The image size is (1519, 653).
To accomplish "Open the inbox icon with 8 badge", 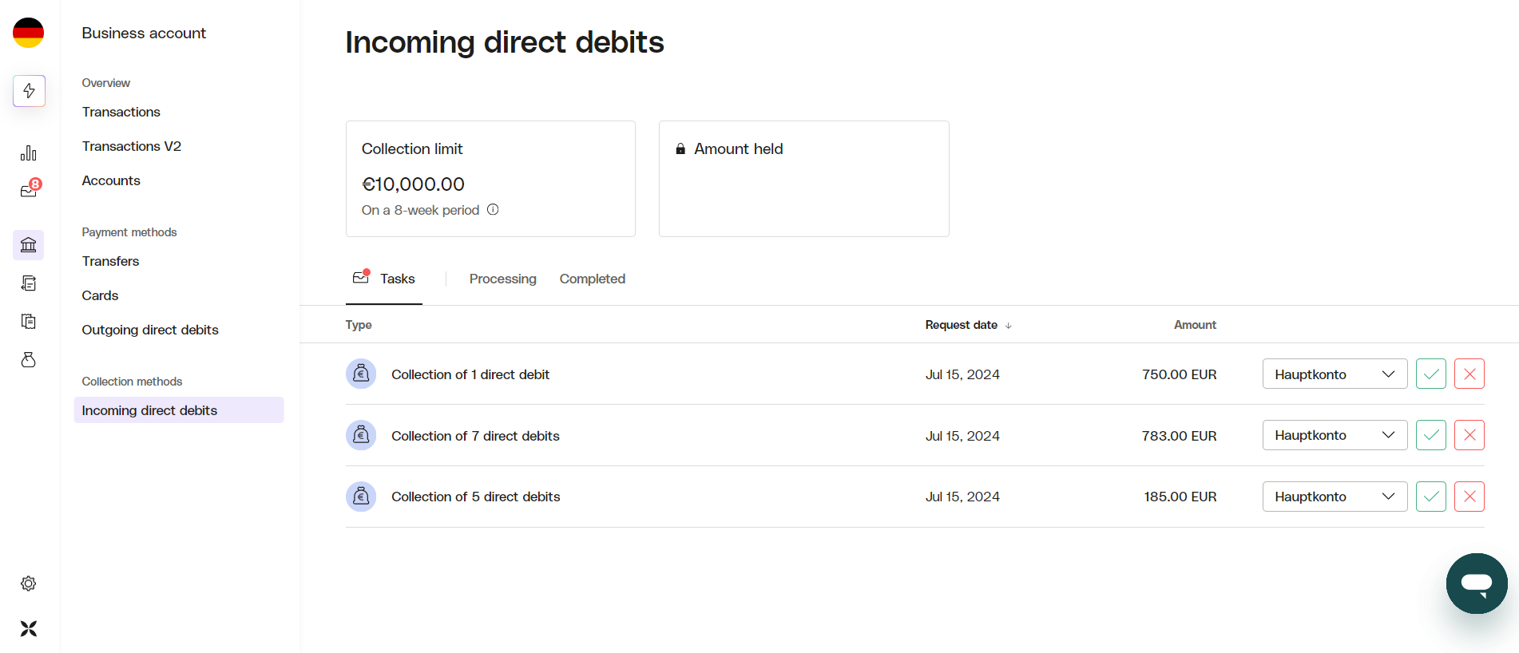I will point(30,189).
